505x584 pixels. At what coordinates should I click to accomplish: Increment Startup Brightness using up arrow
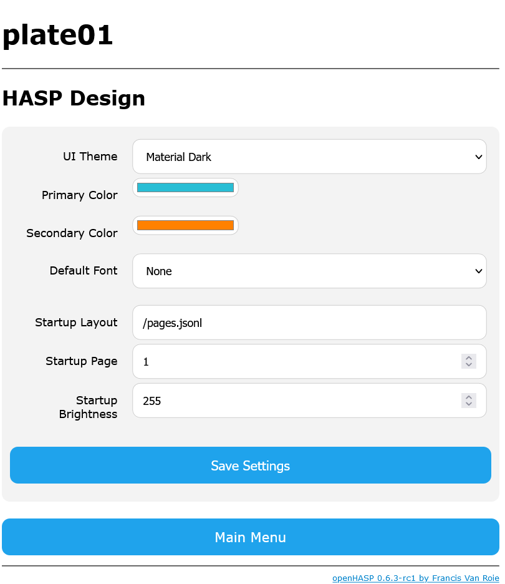point(469,397)
